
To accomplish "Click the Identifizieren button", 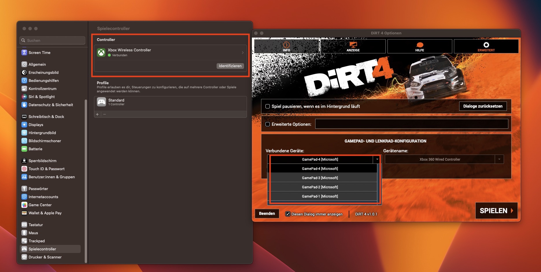I will (x=230, y=66).
